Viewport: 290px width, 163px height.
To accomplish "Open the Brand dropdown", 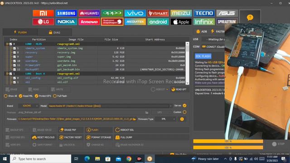I will (29, 106).
